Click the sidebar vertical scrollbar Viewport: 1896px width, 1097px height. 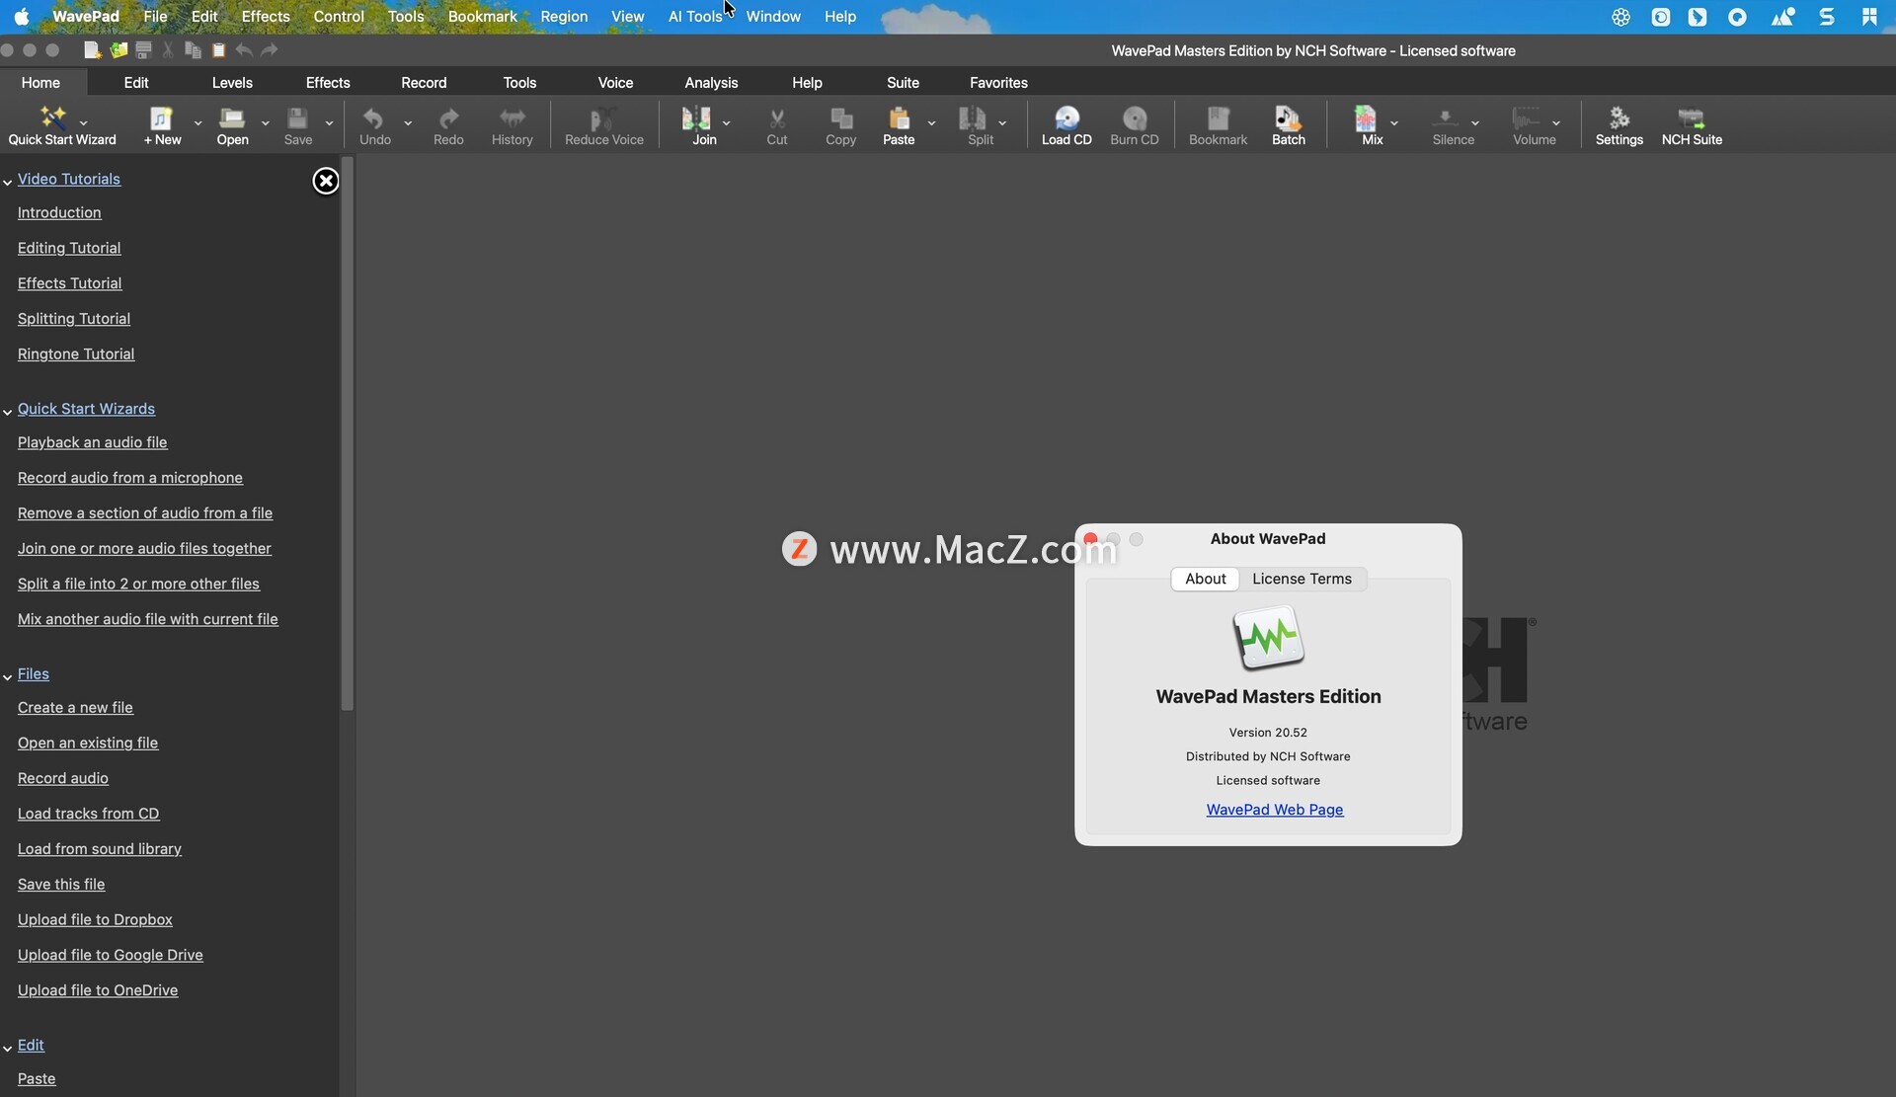click(347, 434)
